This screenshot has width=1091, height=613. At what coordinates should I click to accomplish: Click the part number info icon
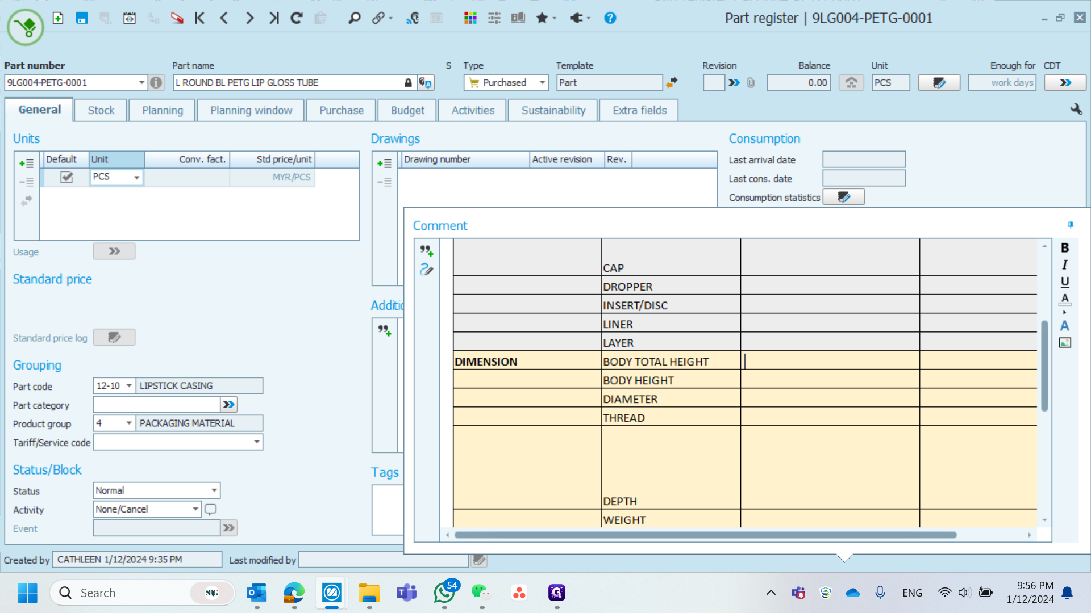(156, 83)
